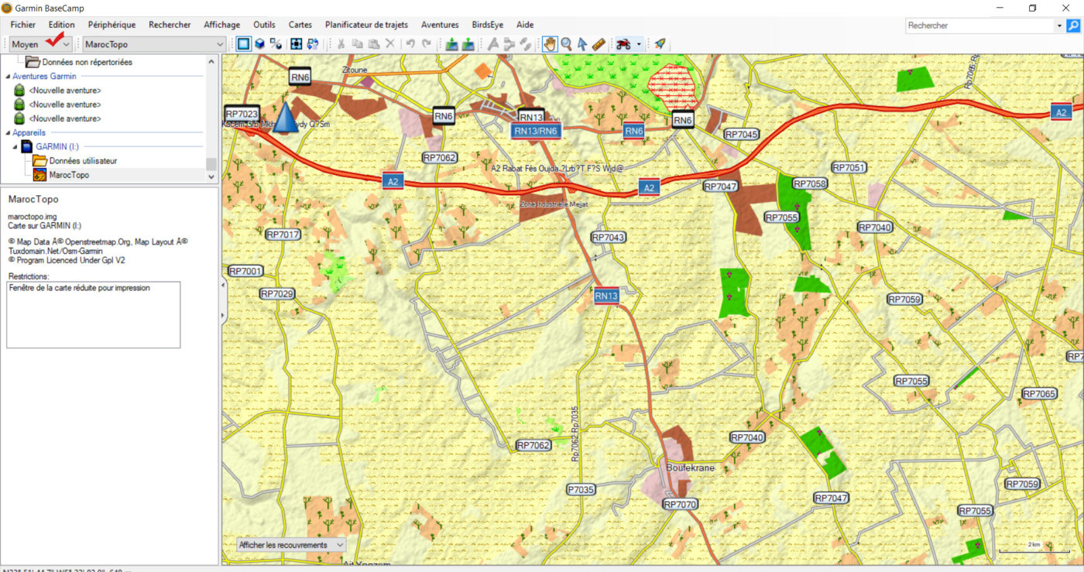This screenshot has width=1084, height=572.
Task: Open the Rechercher menu
Action: [170, 25]
